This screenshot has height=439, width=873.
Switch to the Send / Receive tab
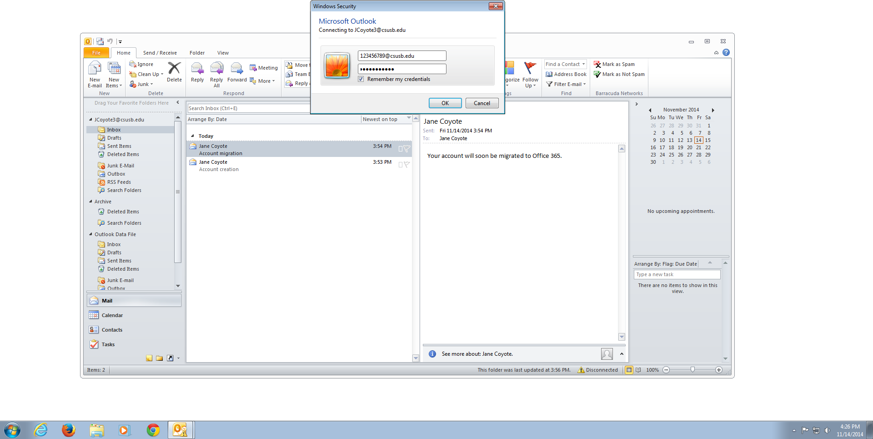tap(160, 53)
